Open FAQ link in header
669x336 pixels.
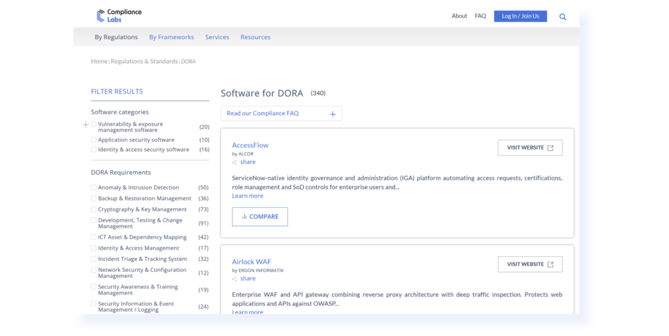tap(480, 16)
